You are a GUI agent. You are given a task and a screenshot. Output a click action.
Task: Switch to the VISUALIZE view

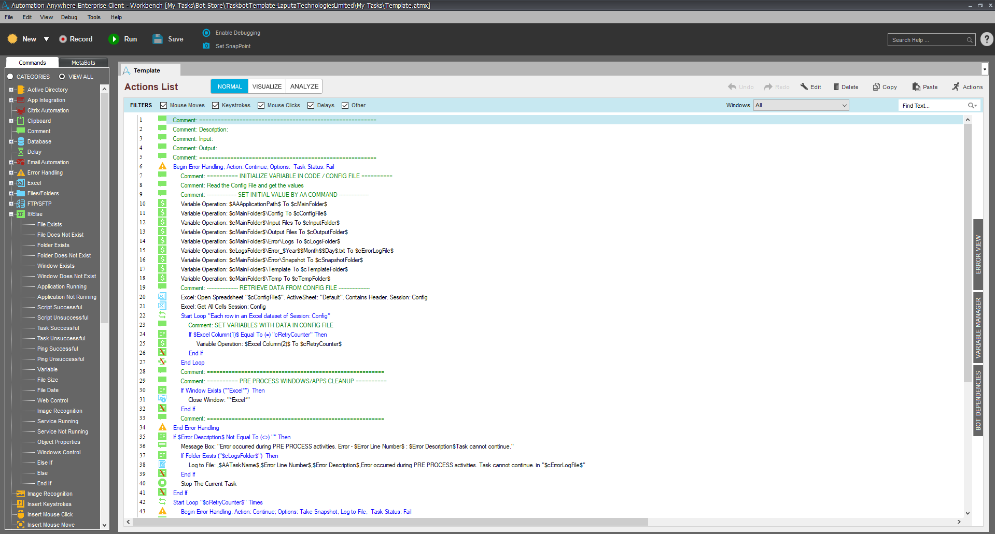click(267, 86)
